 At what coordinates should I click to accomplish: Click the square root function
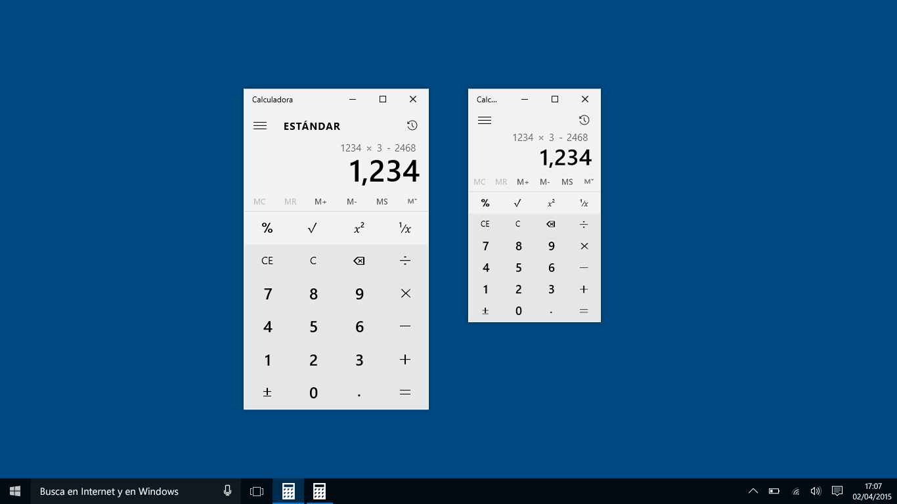point(313,228)
